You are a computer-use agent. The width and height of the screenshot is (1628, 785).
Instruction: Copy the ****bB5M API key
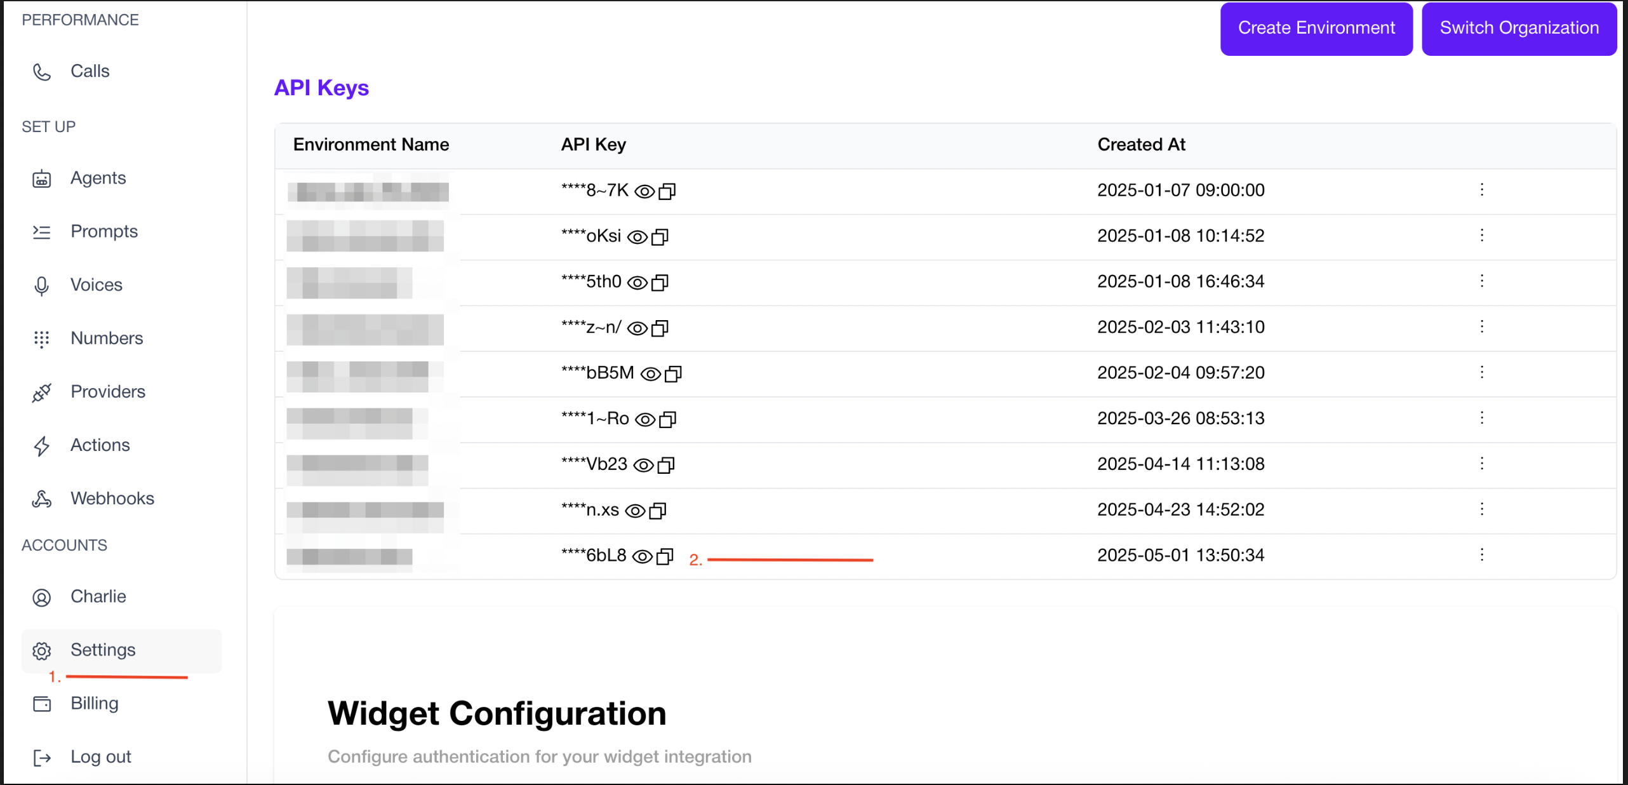[x=673, y=374]
